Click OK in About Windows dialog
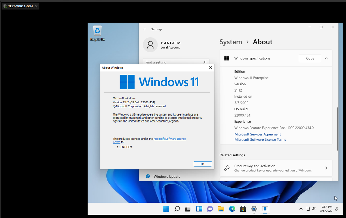 [x=203, y=164]
